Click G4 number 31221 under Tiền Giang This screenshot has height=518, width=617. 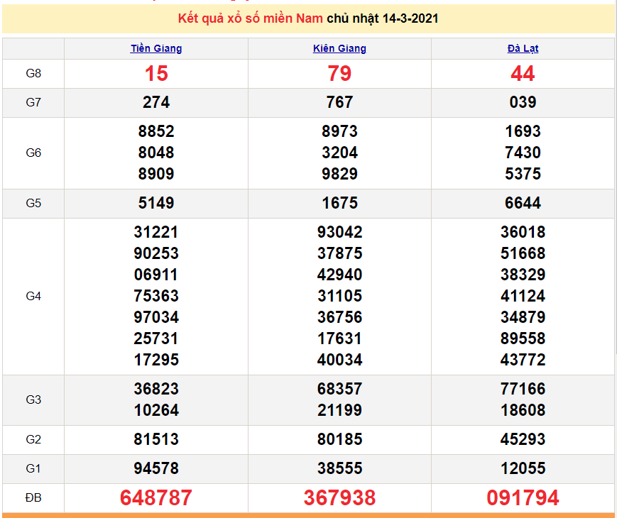tap(156, 232)
